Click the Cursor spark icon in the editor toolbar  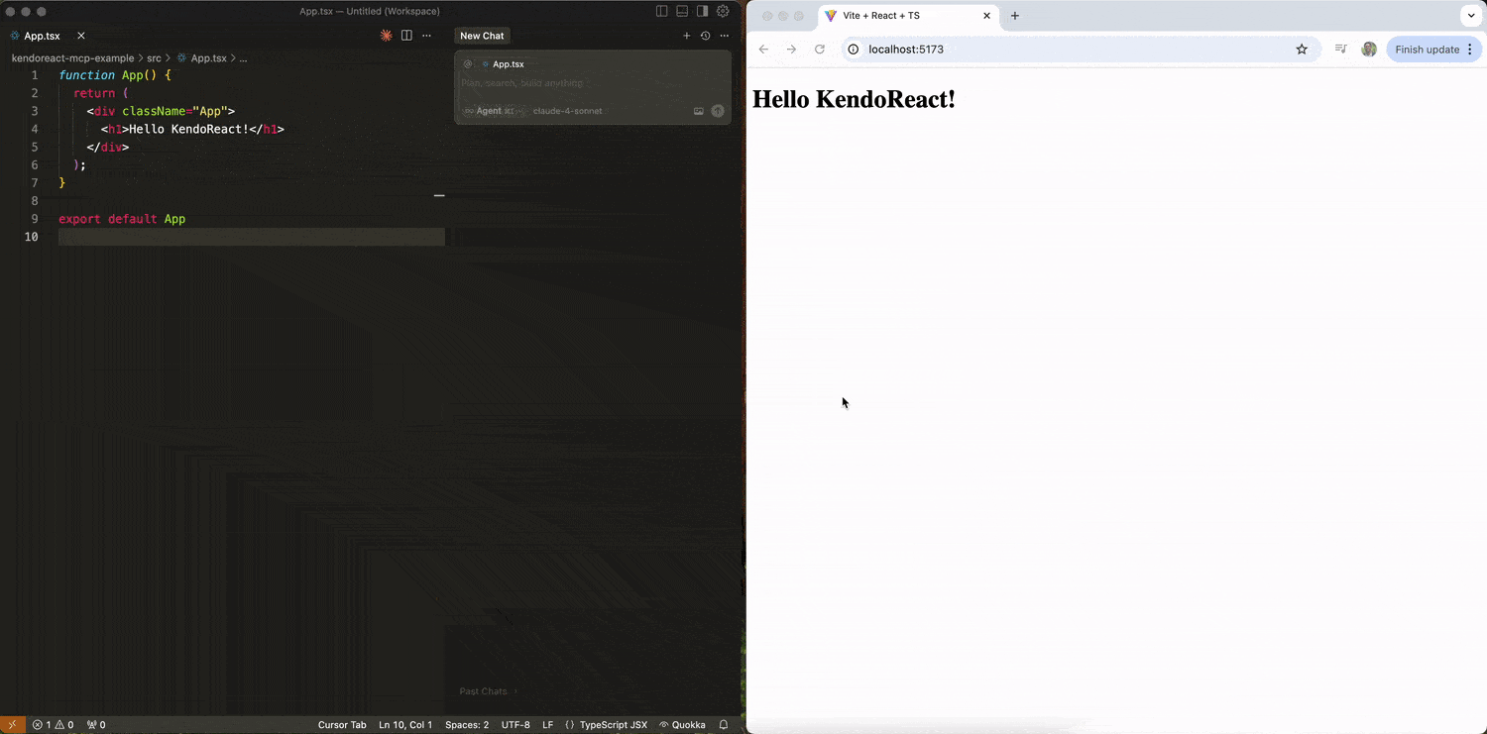click(386, 35)
